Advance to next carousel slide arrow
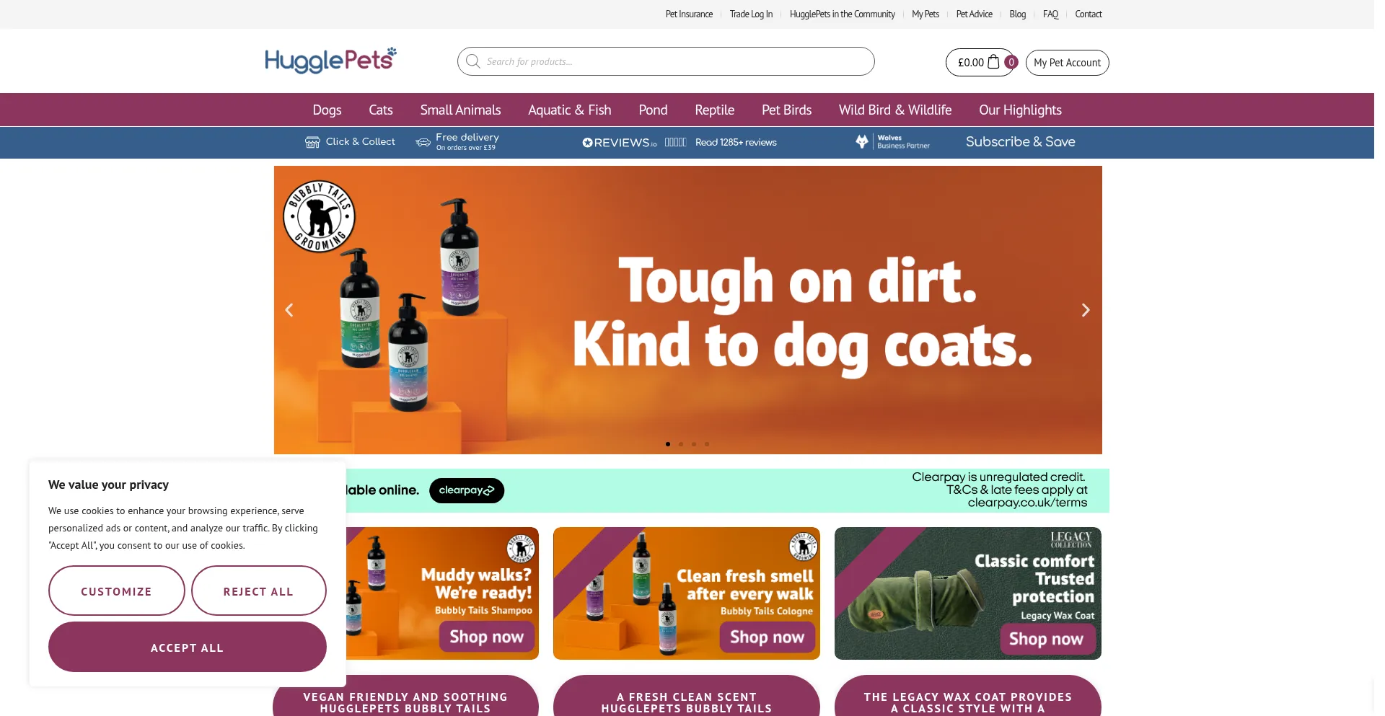Screen dimensions: 1385x716 1086,310
